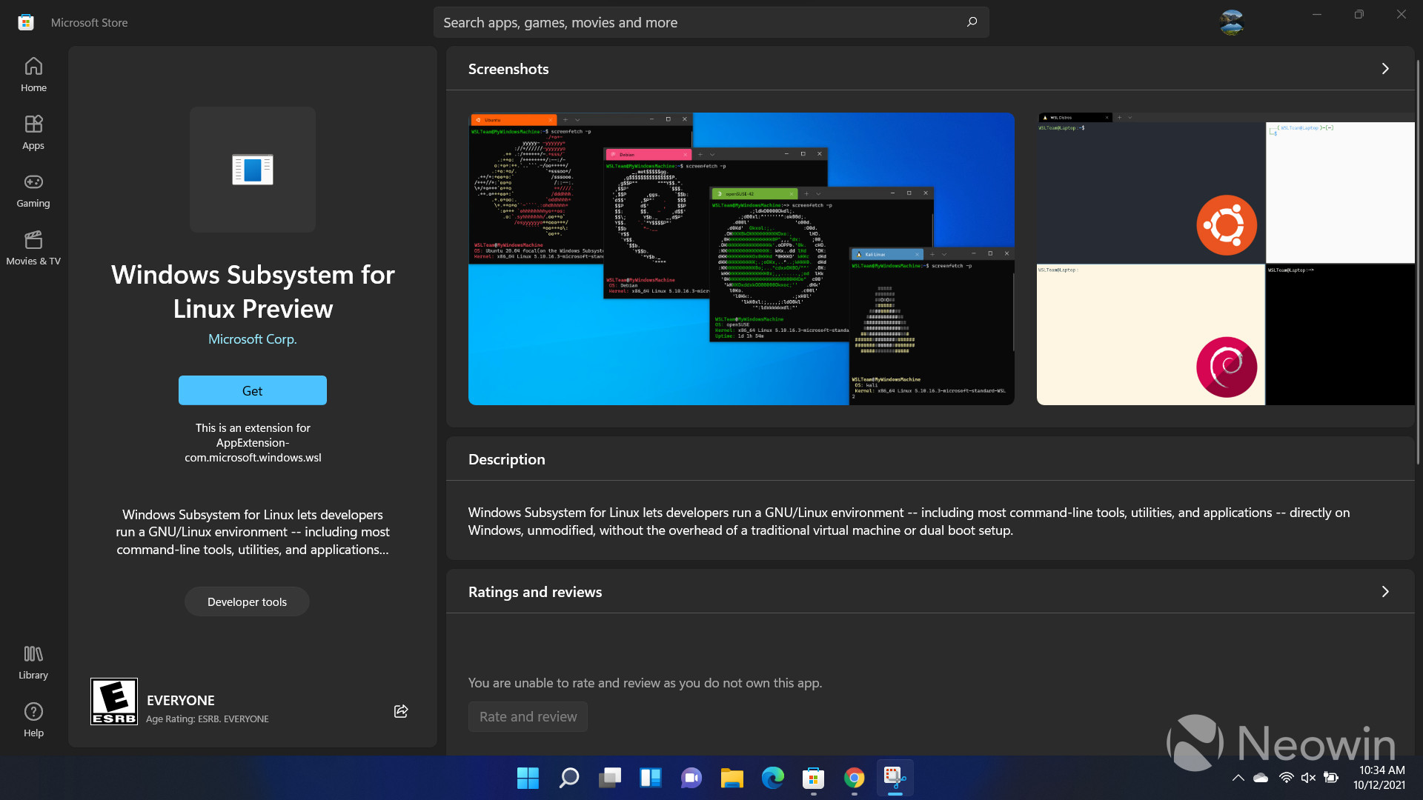
Task: Open the Home section in sidebar
Action: click(x=33, y=73)
